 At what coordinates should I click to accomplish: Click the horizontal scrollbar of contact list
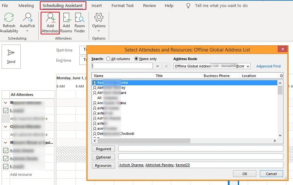[144, 141]
